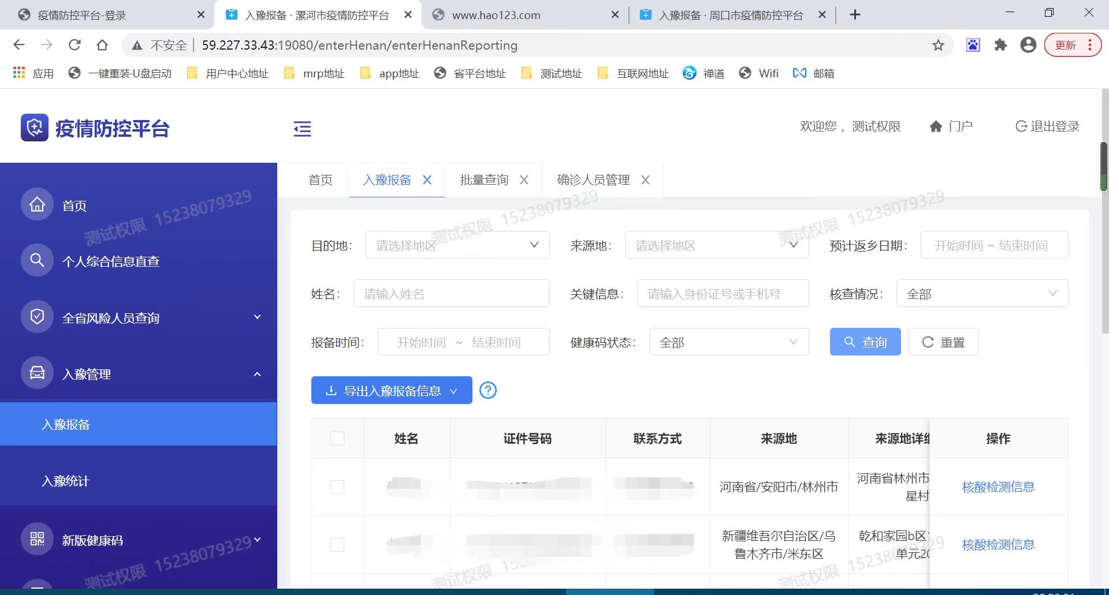Open 核酸检测信息 for the 林州市 row

click(x=998, y=487)
